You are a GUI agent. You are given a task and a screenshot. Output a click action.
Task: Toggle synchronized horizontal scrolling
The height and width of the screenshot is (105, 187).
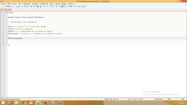(53, 6)
